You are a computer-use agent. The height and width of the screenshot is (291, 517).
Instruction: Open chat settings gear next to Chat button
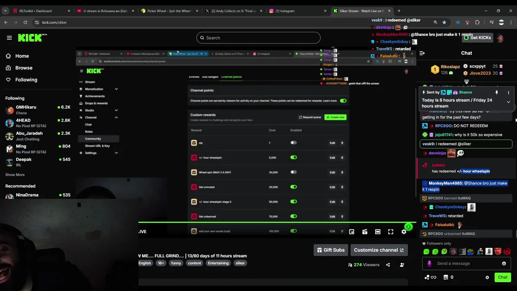tap(487, 277)
